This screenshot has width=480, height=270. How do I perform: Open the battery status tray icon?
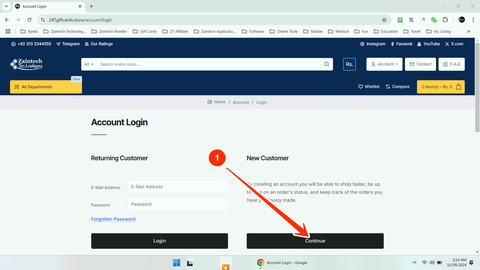point(440,263)
